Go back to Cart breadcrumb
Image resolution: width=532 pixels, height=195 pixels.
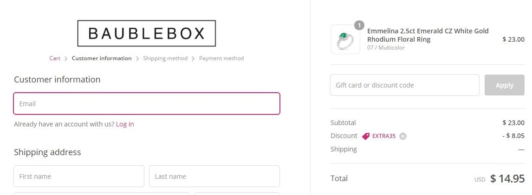coord(55,58)
